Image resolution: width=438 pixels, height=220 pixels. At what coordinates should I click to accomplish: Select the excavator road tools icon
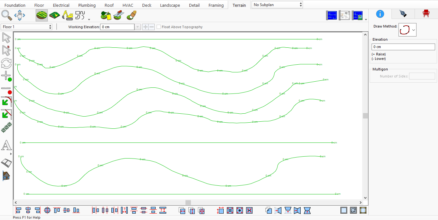click(x=67, y=15)
